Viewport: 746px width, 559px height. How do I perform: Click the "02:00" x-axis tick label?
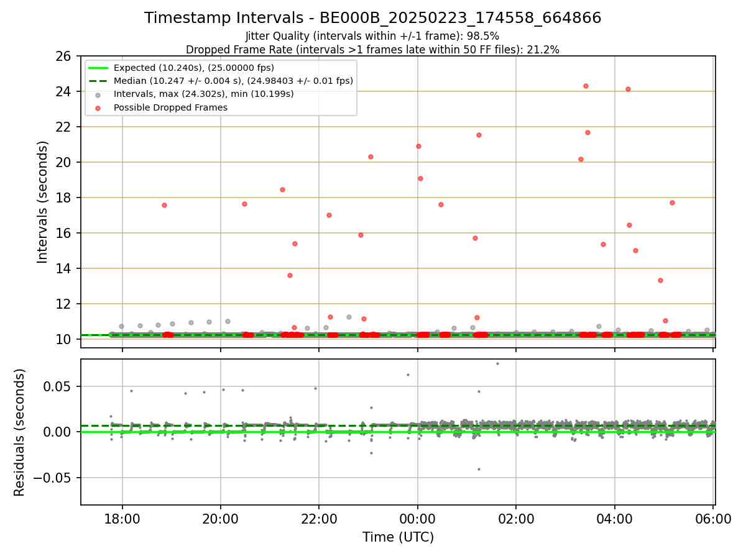[516, 519]
